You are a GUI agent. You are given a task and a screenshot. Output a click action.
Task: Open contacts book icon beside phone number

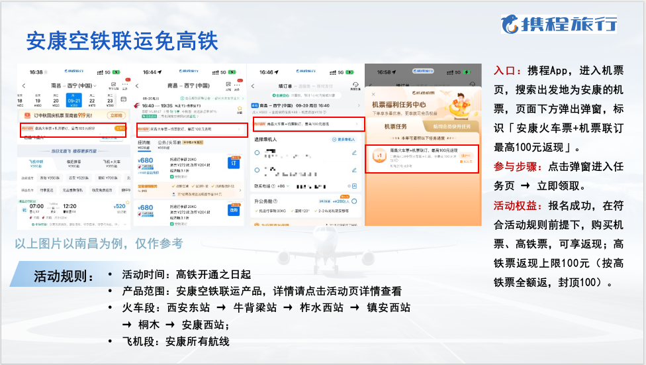pyautogui.click(x=354, y=186)
